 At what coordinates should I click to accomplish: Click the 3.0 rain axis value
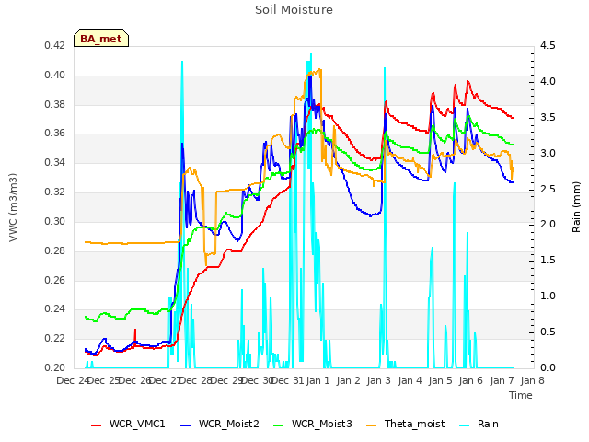click(x=548, y=154)
